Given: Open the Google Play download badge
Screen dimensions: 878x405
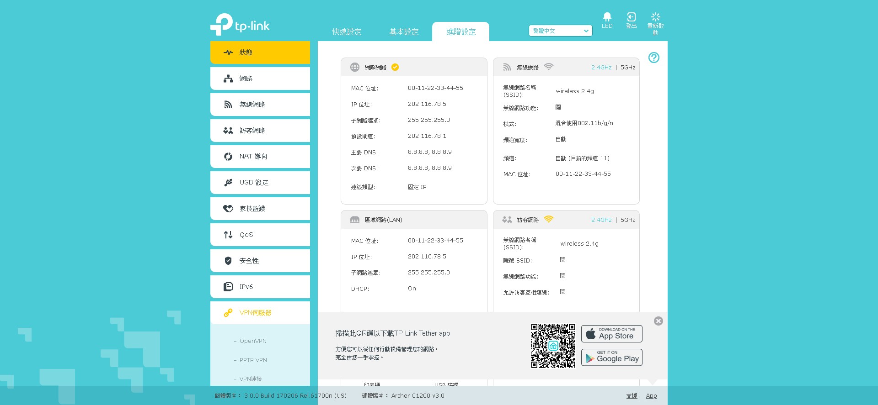Looking at the screenshot, I should pyautogui.click(x=612, y=357).
